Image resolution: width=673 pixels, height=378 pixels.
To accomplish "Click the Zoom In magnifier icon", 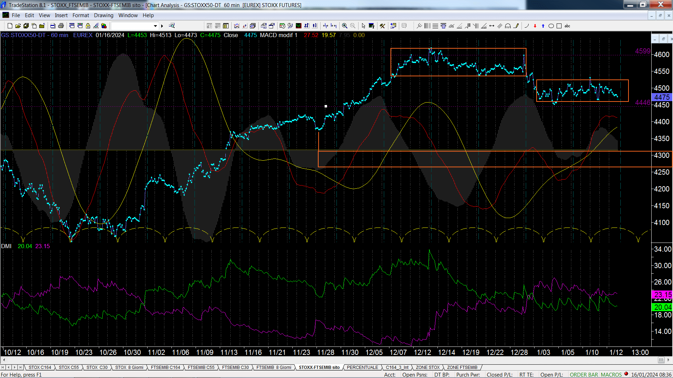I will (345, 26).
